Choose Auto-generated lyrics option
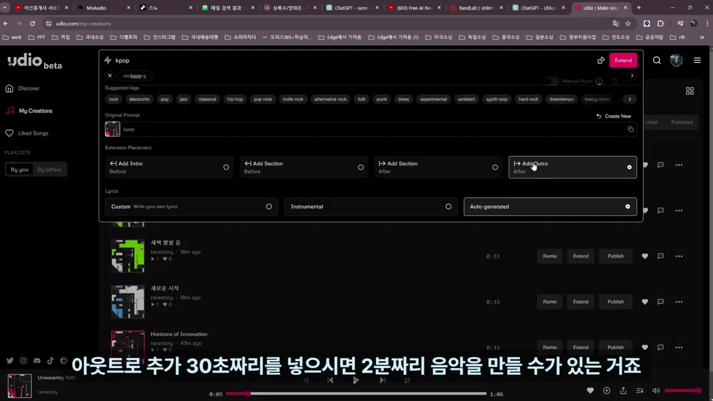Viewport: 713px width, 401px height. pyautogui.click(x=550, y=207)
